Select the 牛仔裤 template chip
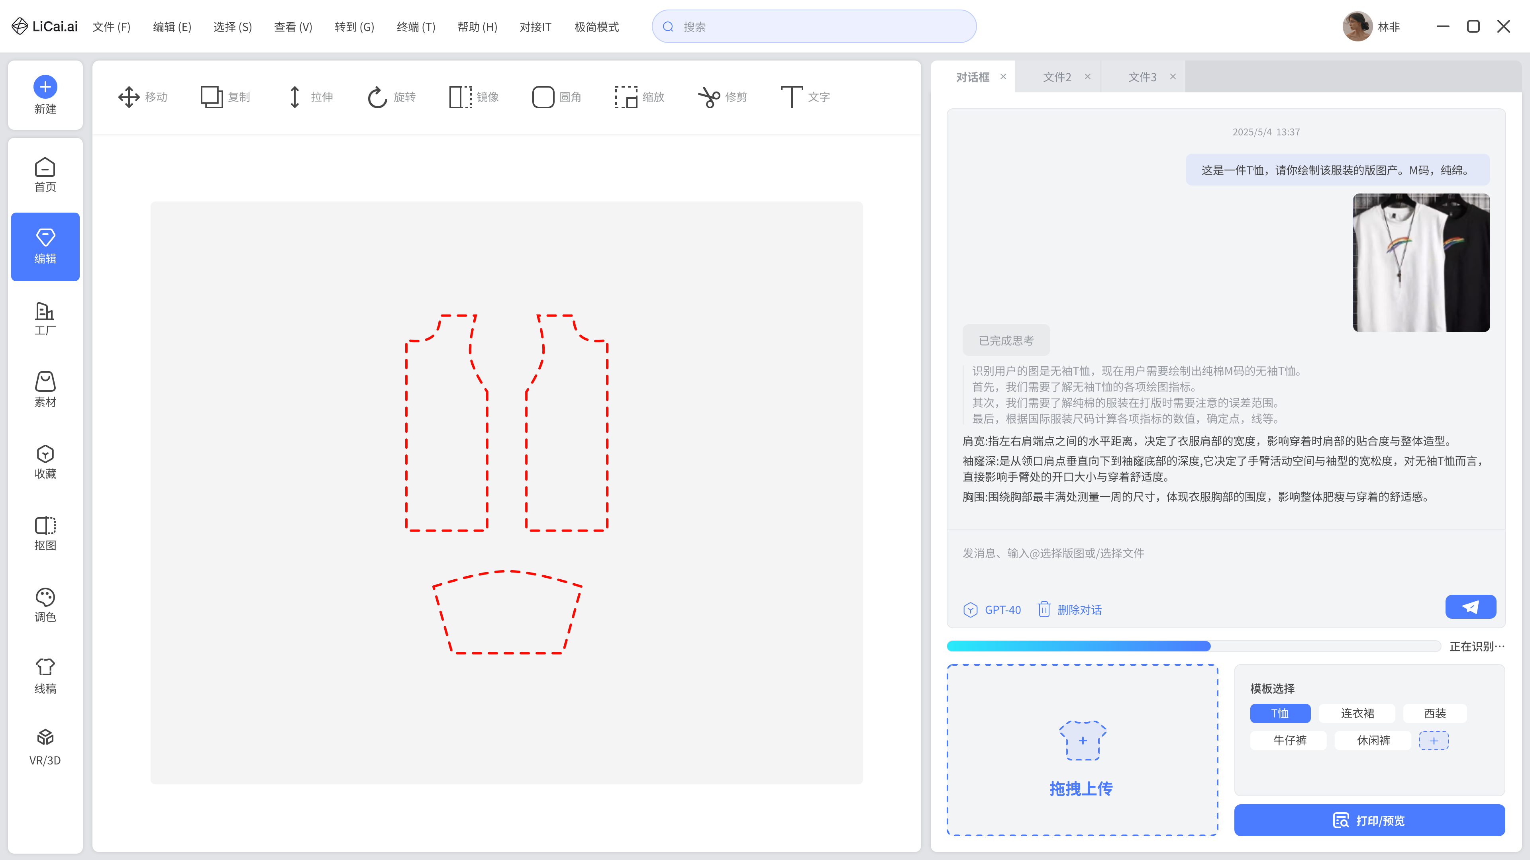This screenshot has width=1530, height=860. tap(1289, 741)
